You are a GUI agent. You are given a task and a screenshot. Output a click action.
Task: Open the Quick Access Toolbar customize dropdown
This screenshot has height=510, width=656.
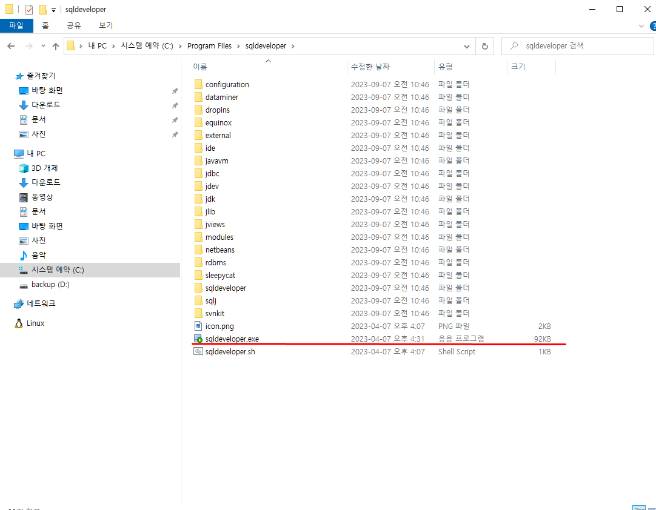pos(53,10)
